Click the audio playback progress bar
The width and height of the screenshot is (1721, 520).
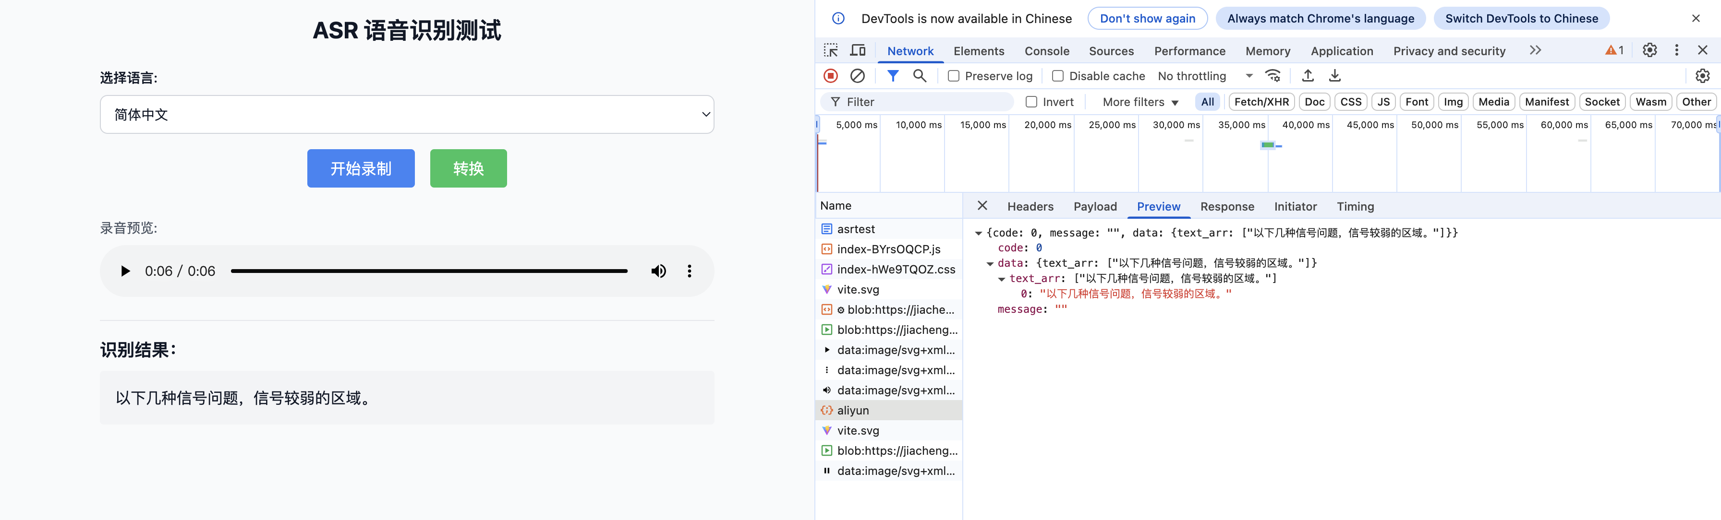click(429, 271)
